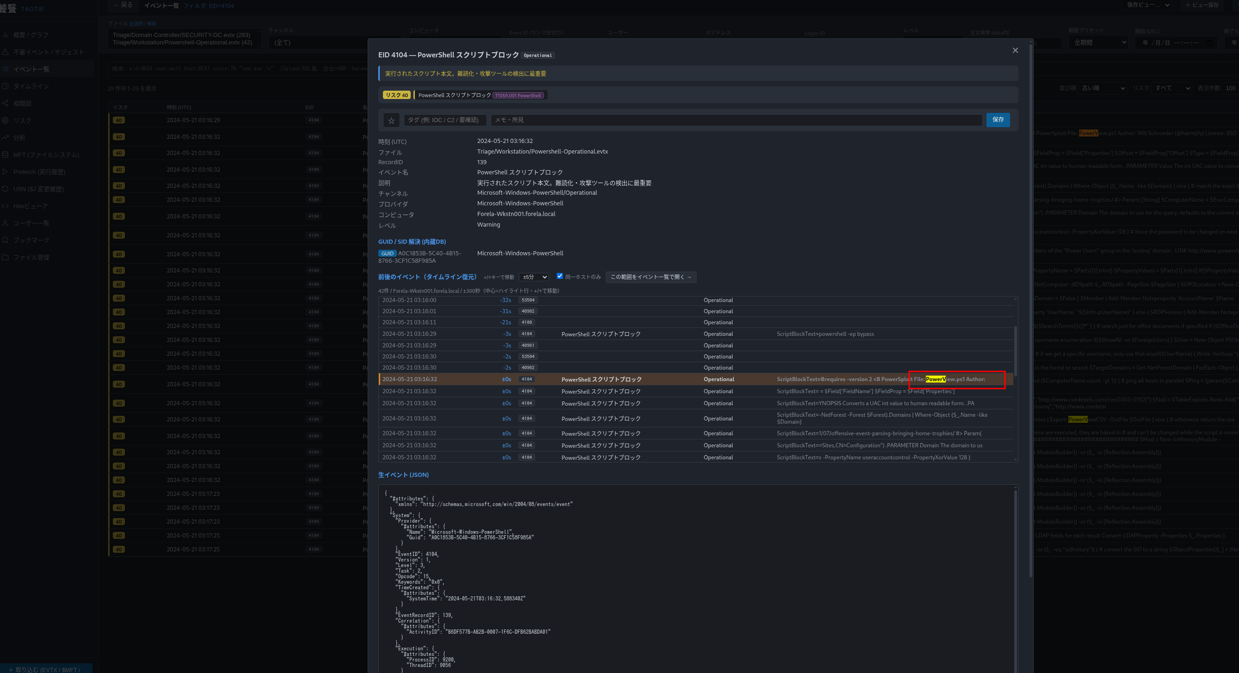Screen dimensions: 1239x673
Task: Select the row starting YNOPSIS Converts a UAC
Action: point(696,403)
